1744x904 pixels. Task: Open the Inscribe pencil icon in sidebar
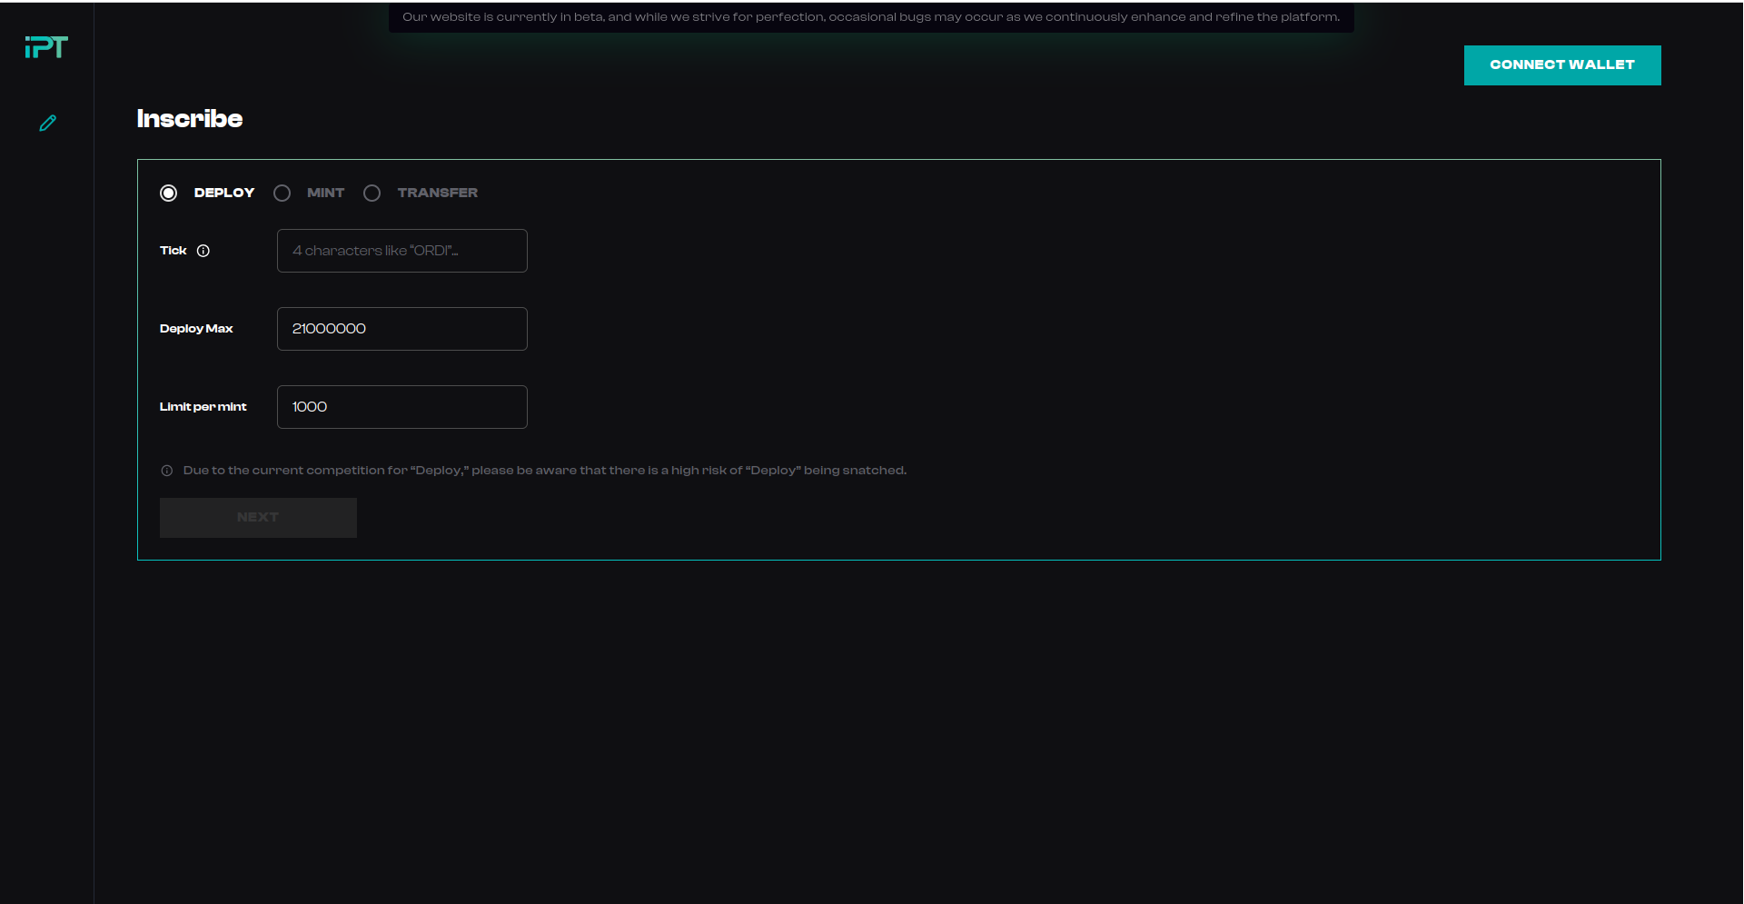pos(47,123)
